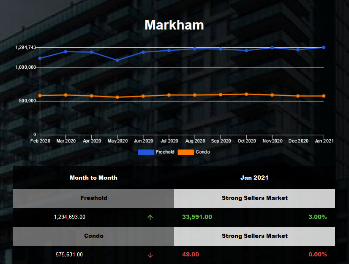Select the Oct 2020 Condo data point
The image size is (349, 264).
(x=247, y=94)
